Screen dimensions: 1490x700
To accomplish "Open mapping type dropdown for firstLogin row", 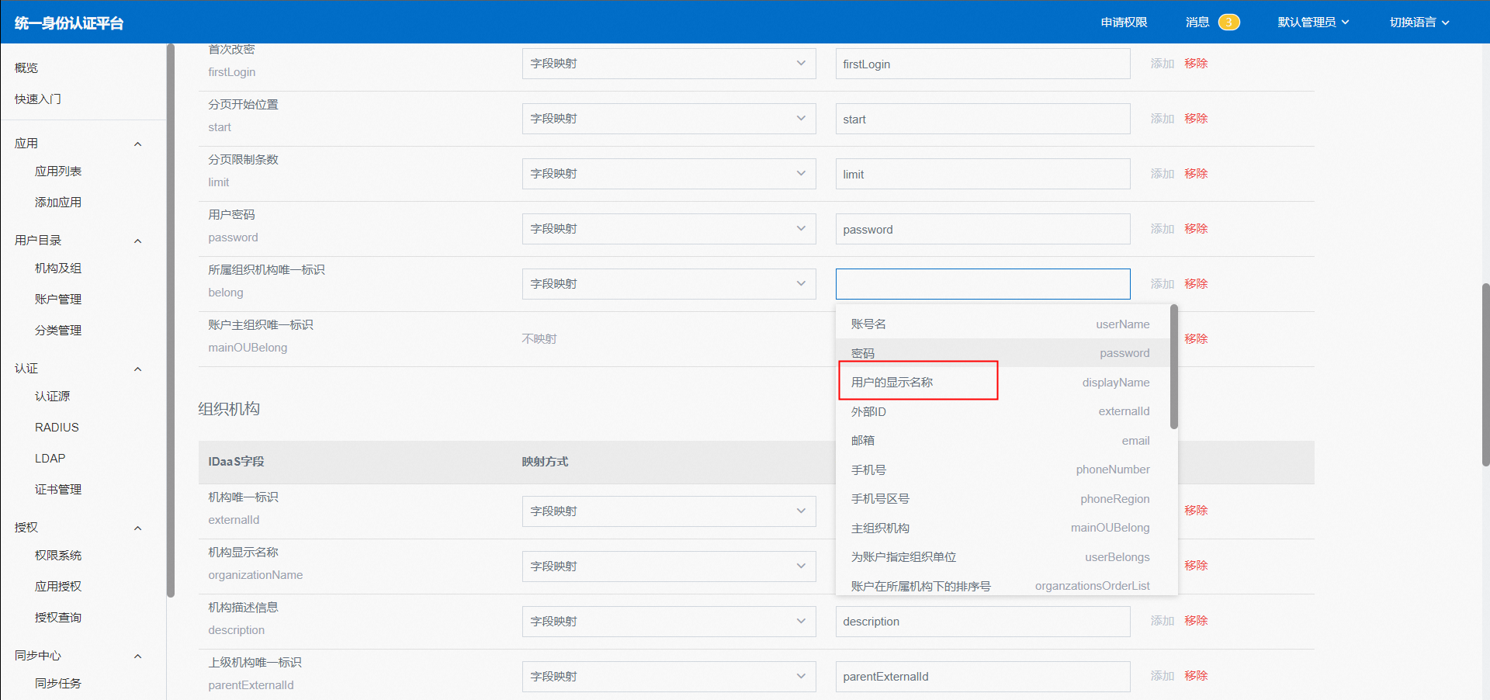I will pyautogui.click(x=668, y=64).
